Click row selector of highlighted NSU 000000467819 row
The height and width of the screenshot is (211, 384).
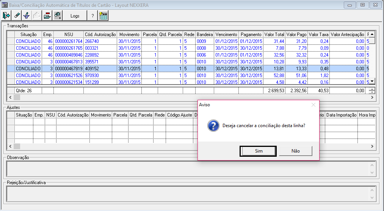coord(11,69)
